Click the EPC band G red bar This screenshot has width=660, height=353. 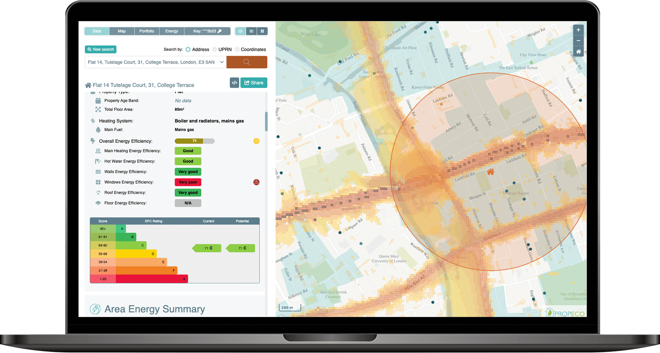point(152,279)
